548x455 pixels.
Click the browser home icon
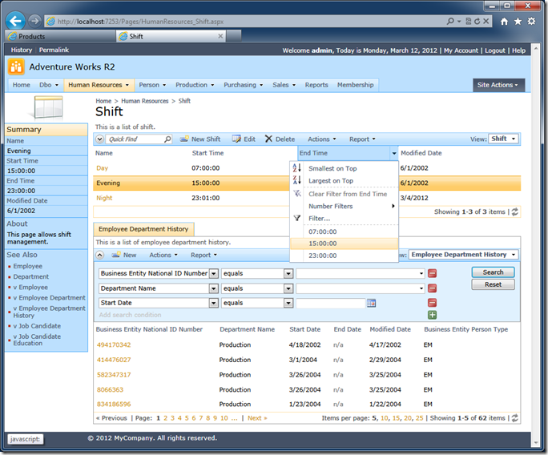coord(504,21)
